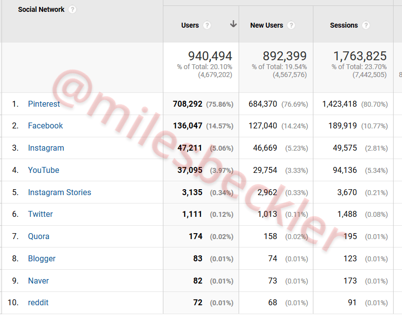
Task: Sort table by New Users header
Action: pyautogui.click(x=267, y=25)
